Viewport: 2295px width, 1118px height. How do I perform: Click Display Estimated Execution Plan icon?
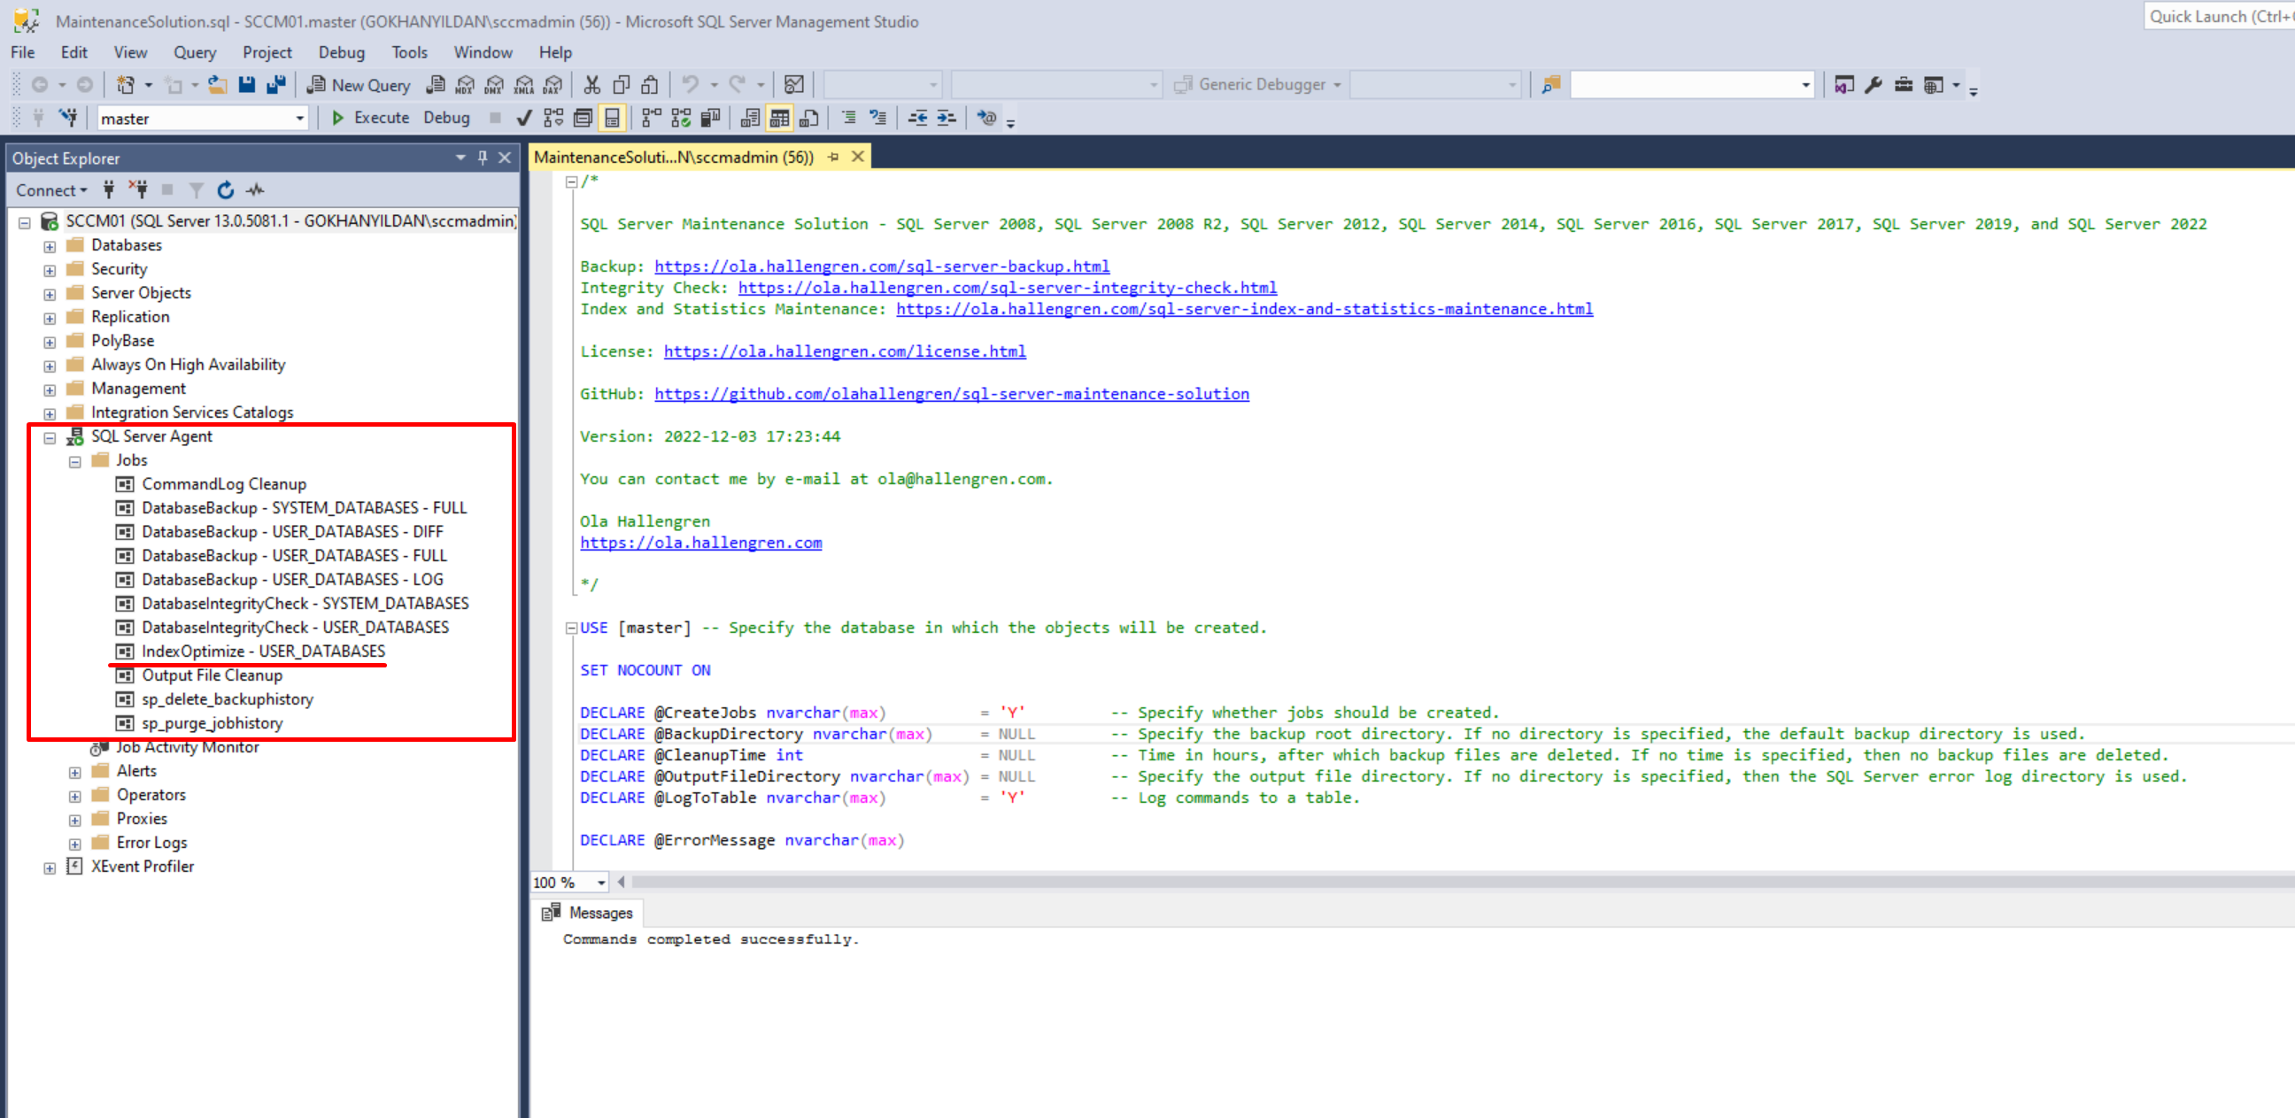(553, 118)
